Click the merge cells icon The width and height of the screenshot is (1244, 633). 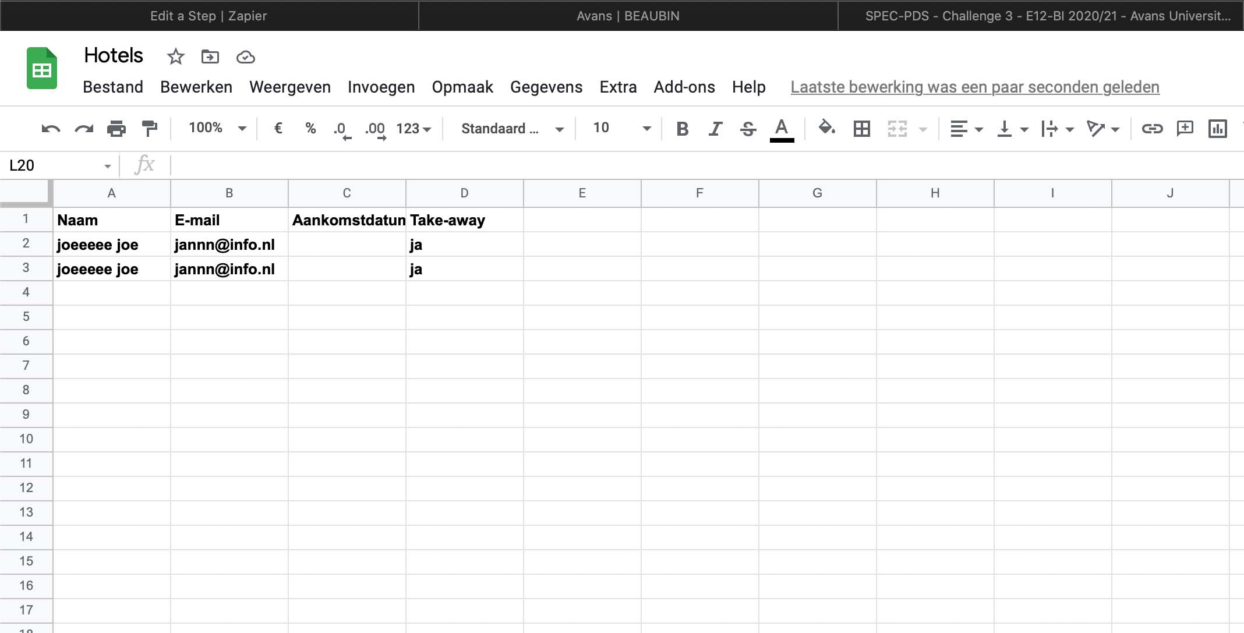(897, 129)
